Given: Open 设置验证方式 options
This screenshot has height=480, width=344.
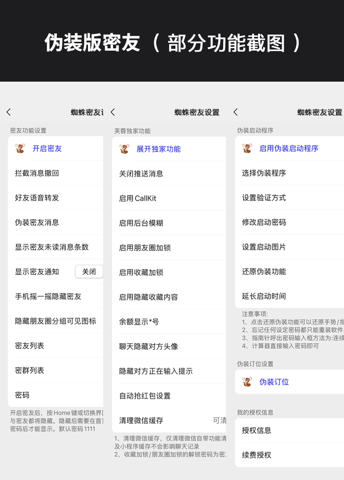Looking at the screenshot, I should coord(264,198).
